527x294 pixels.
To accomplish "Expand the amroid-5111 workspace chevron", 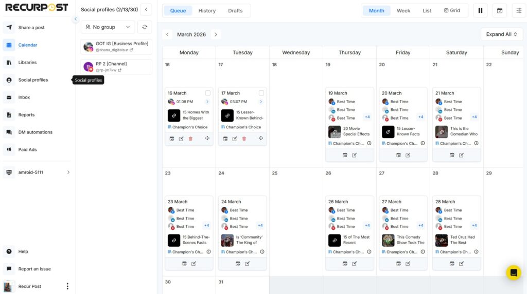I will click(68, 172).
